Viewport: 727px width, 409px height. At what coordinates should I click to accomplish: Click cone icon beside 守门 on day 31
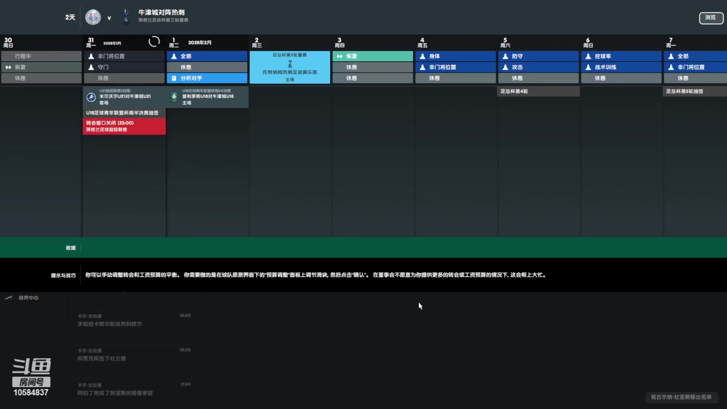tap(91, 67)
